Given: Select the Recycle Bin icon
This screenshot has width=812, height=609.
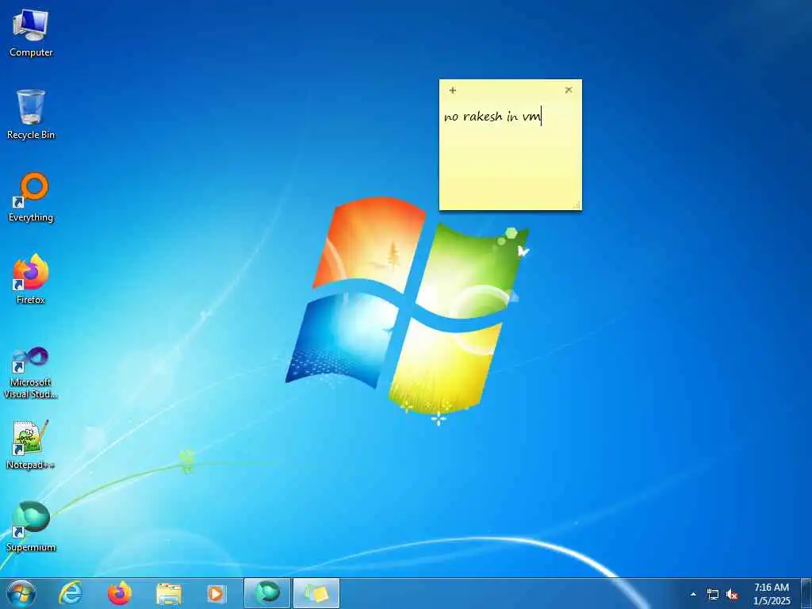Looking at the screenshot, I should tap(31, 114).
